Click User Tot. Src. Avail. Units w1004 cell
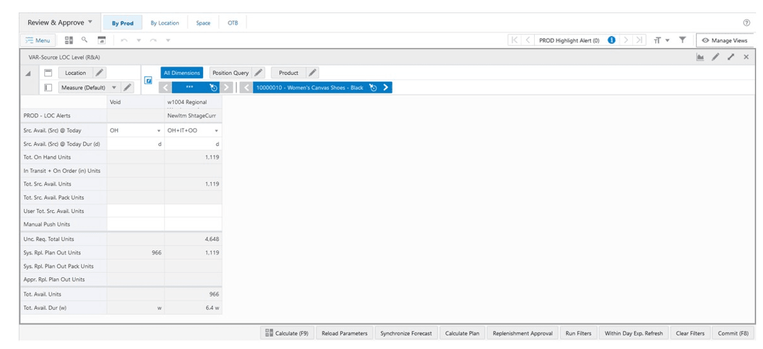 193,211
